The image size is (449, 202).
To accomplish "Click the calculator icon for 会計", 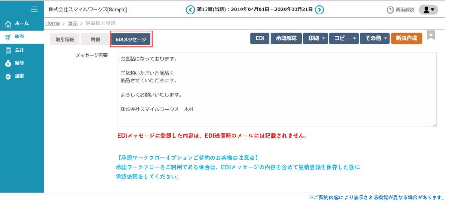I will tap(8, 50).
